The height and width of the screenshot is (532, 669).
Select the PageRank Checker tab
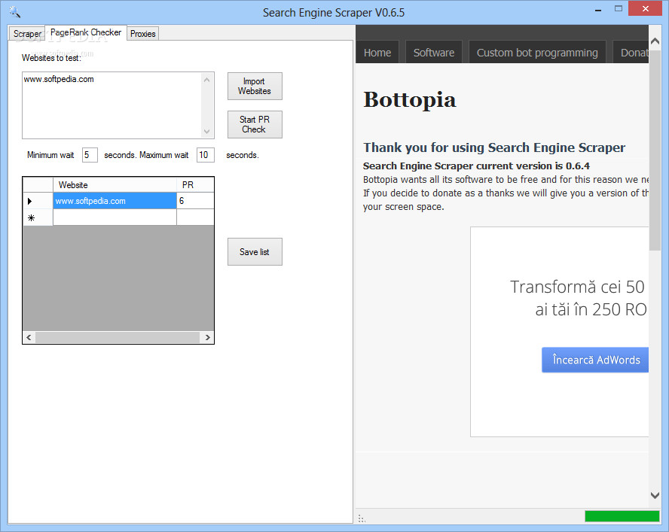(85, 32)
